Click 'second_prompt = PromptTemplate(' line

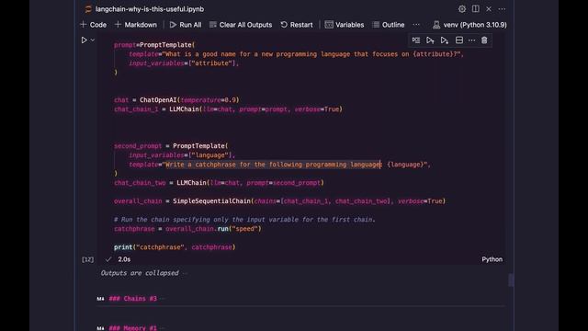click(171, 145)
